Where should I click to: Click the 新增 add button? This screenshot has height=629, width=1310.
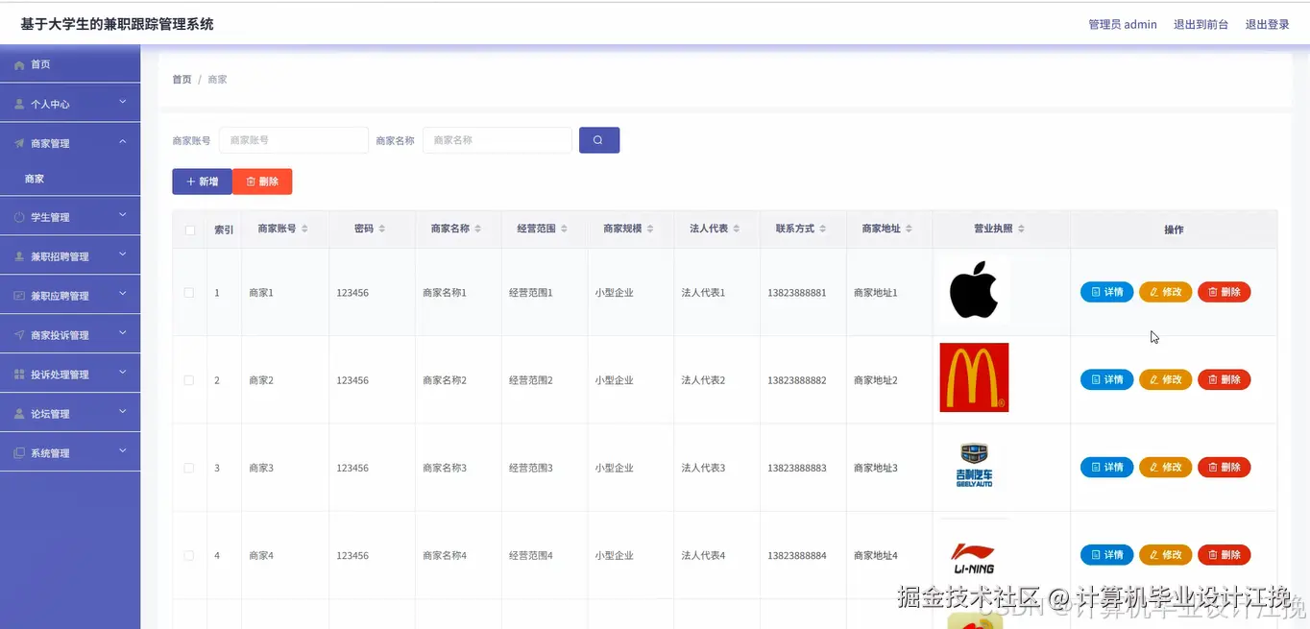pos(202,181)
